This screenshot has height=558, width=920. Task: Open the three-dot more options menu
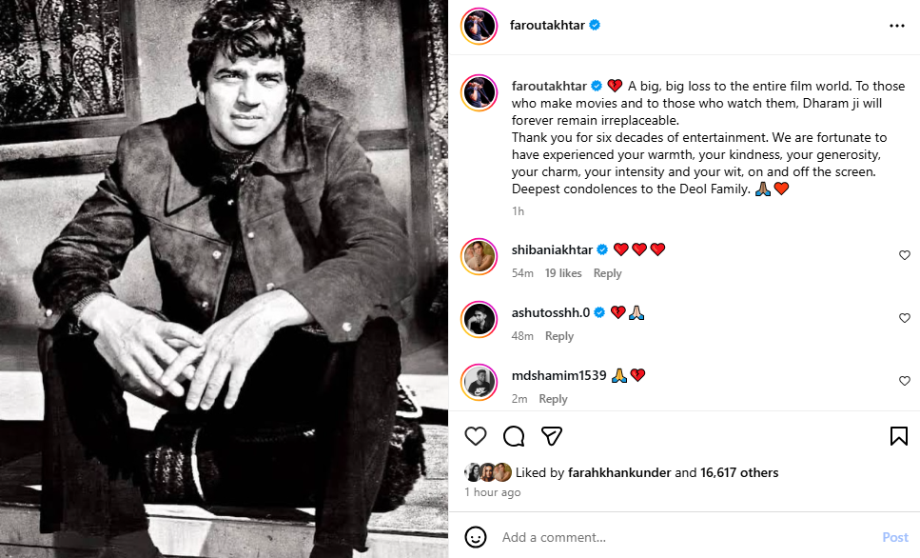pyautogui.click(x=896, y=26)
